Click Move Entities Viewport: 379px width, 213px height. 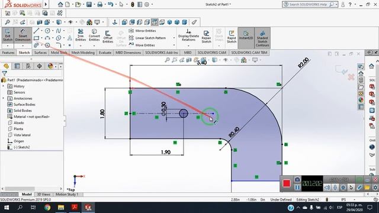[142, 45]
